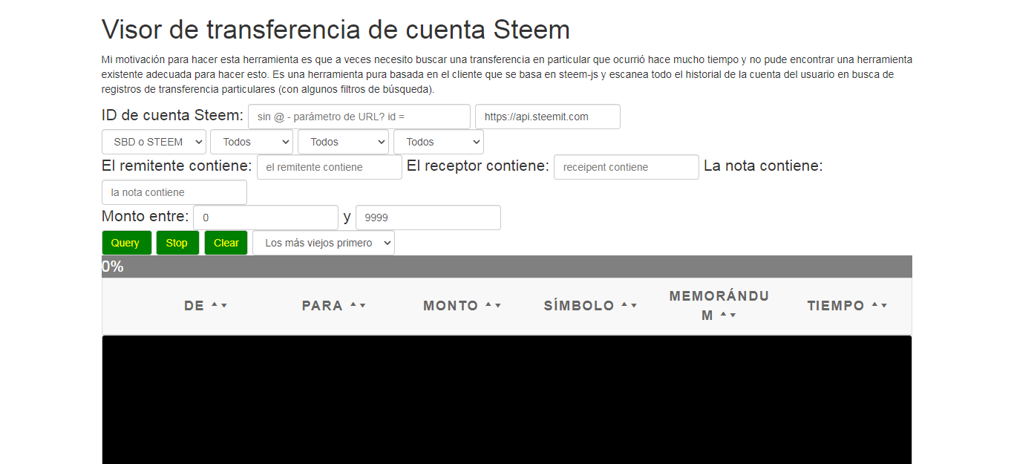Click the green Clear button
The image size is (1014, 464).
(226, 243)
